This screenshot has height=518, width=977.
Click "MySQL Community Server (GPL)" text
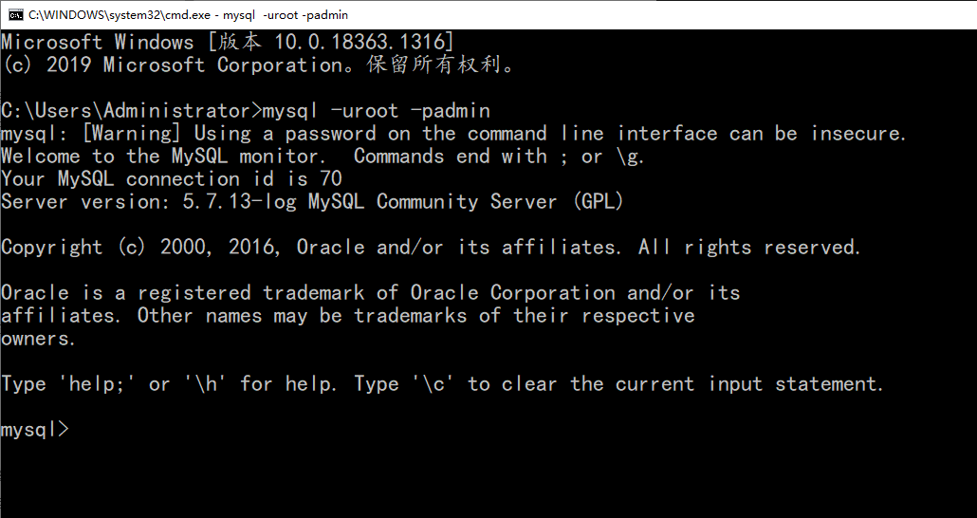(x=500, y=202)
